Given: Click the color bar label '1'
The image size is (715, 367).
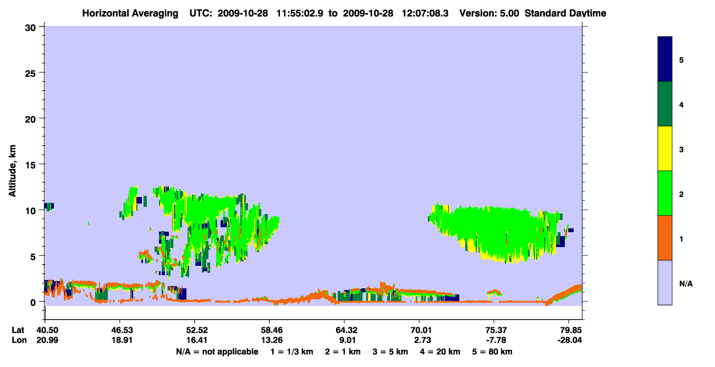Looking at the screenshot, I should 681,238.
